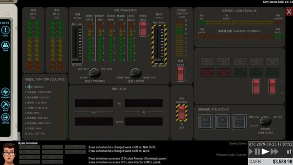Click the CASH amount $3,538.98
The image size is (293, 165).
pos(282,162)
